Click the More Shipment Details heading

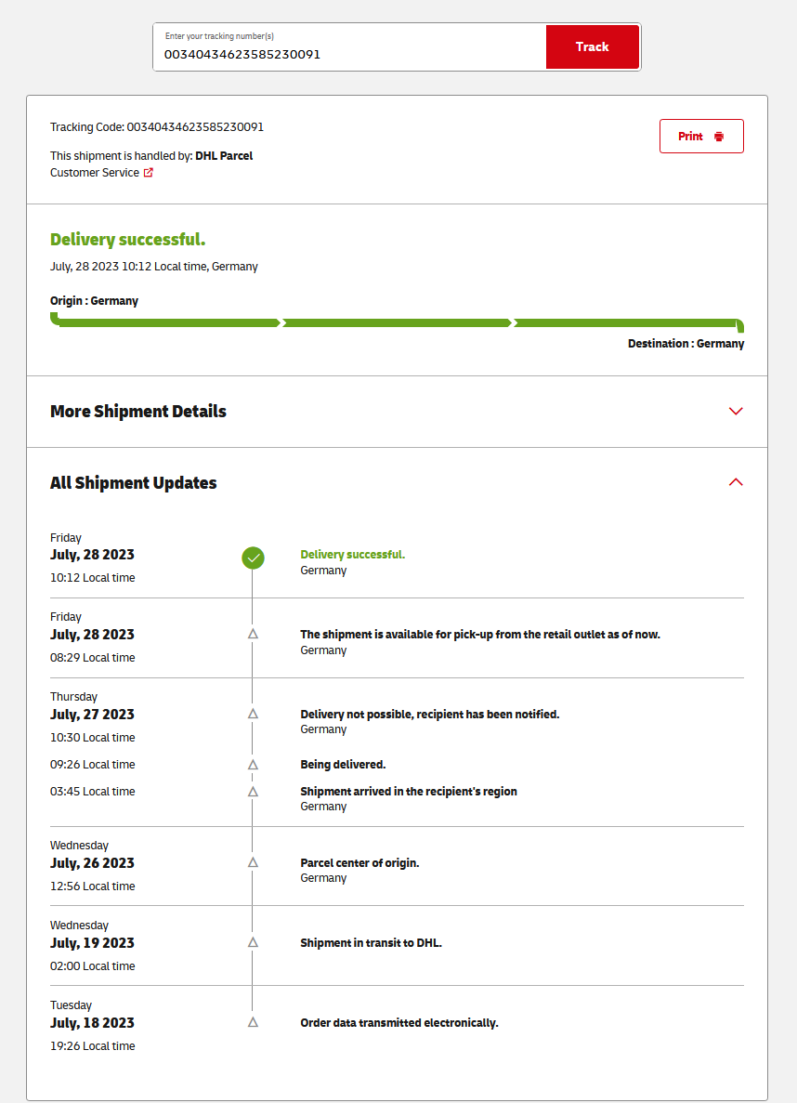pyautogui.click(x=138, y=412)
